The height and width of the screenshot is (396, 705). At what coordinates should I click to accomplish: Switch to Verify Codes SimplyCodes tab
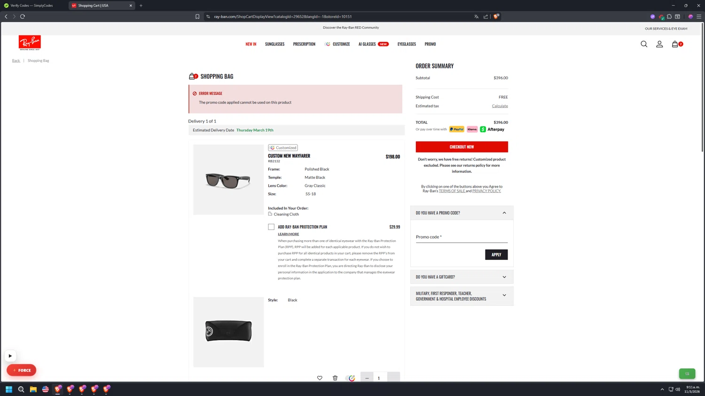[x=33, y=6]
